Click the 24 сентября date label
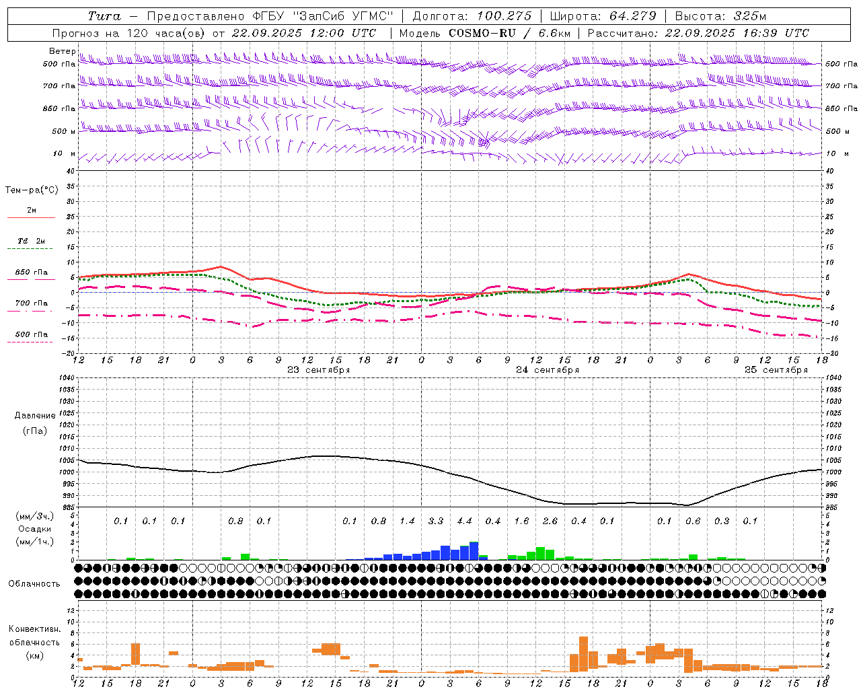The height and width of the screenshot is (689, 861). click(548, 370)
